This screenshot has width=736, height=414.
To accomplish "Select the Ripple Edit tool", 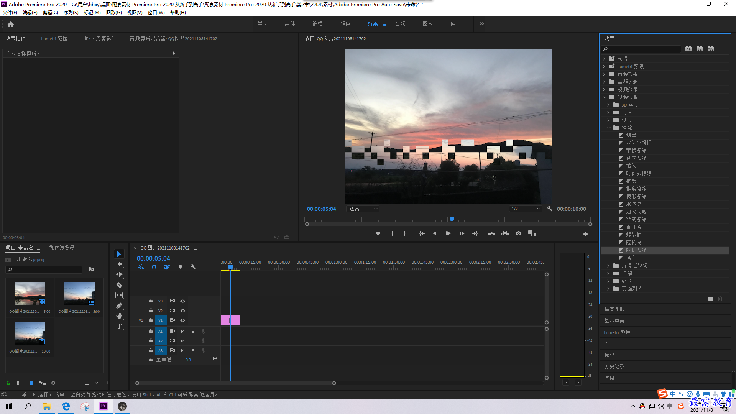I will pos(119,274).
